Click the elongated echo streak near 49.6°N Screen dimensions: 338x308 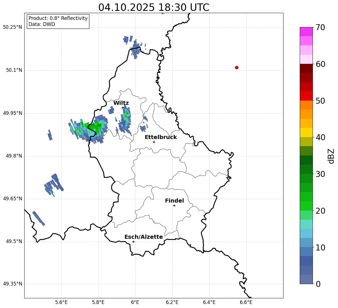point(39,218)
